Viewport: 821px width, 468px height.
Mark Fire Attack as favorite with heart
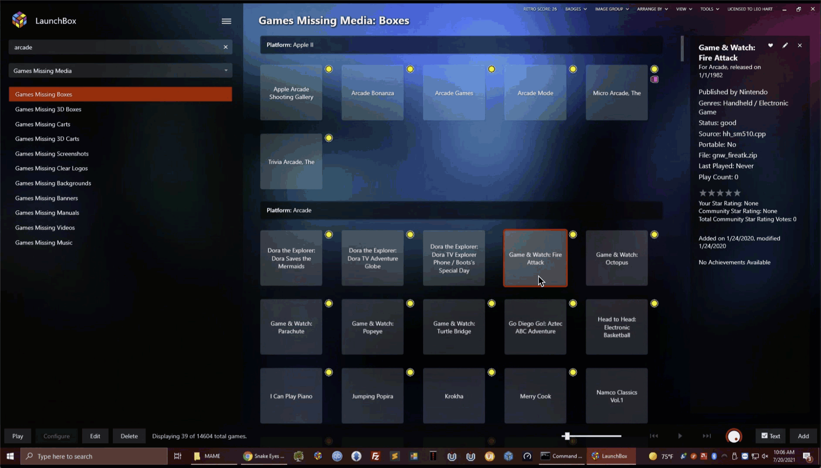pyautogui.click(x=770, y=45)
